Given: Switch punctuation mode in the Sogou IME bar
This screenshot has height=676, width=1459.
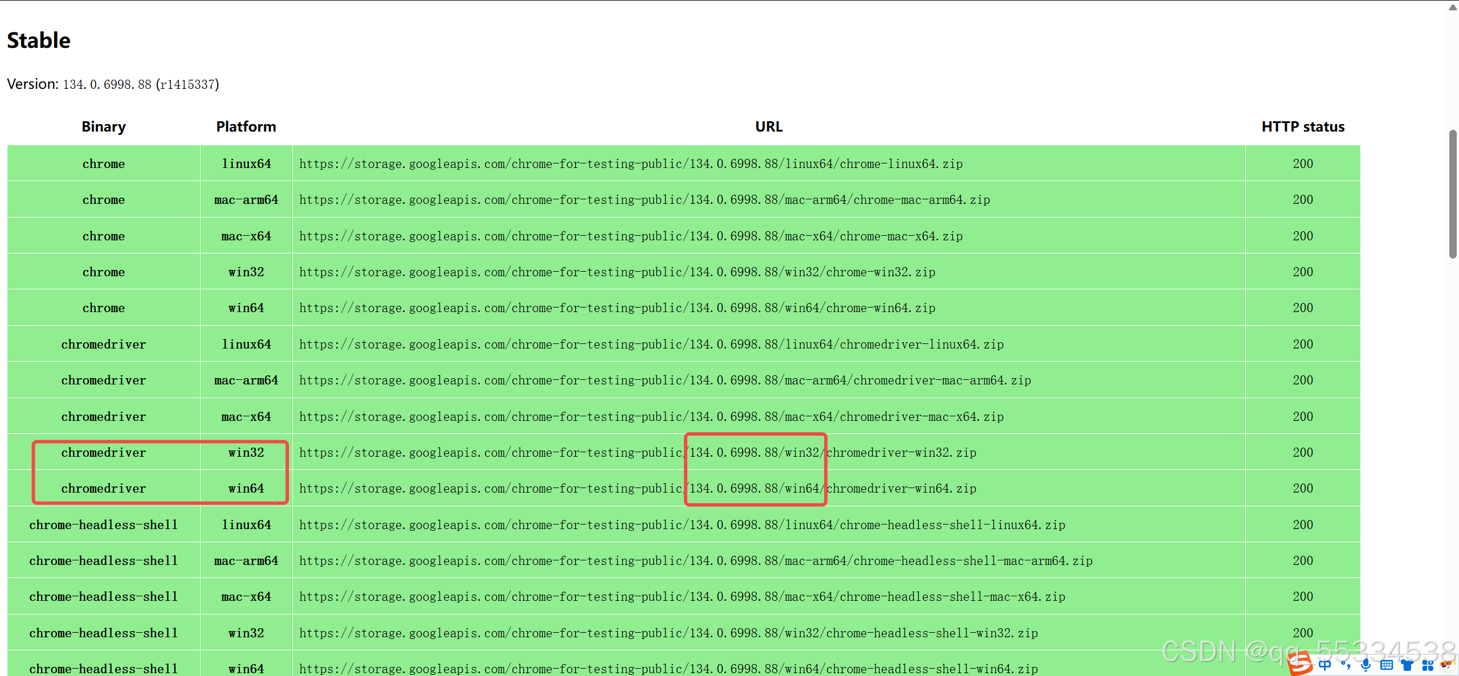Looking at the screenshot, I should [1346, 665].
